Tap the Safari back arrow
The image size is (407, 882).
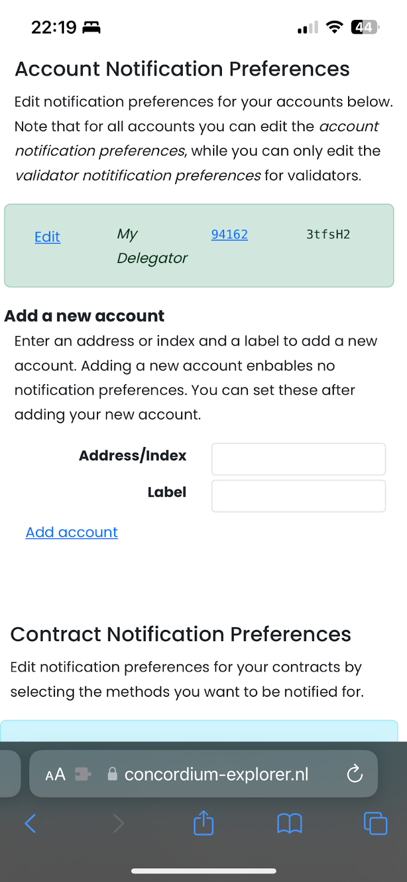click(30, 824)
